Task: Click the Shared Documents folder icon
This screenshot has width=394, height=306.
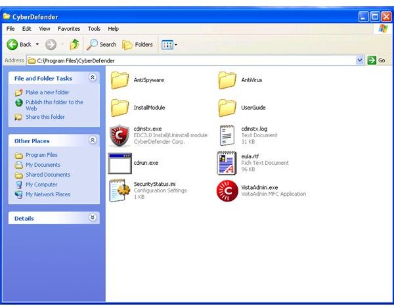Action: tap(19, 175)
